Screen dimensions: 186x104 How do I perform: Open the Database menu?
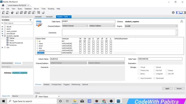28,9
